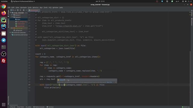Open the clock and calendar in top bar
Image resolution: width=193 pixels, height=108 pixels.
pyautogui.click(x=100, y=1)
